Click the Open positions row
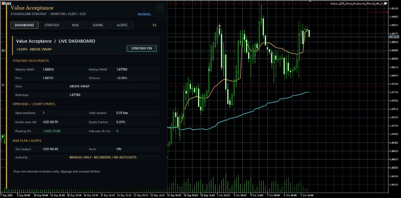The image size is (401, 198). [49, 113]
